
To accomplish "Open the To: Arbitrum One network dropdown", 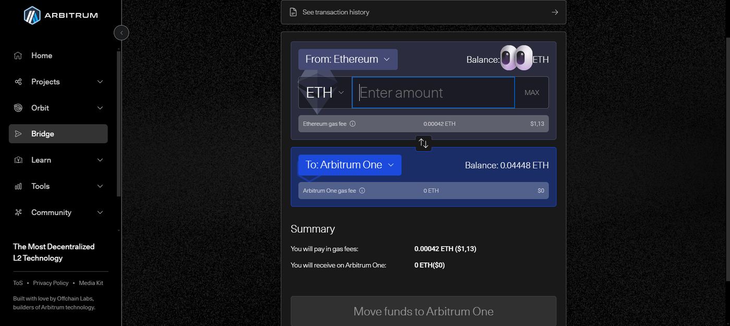I will tap(350, 165).
